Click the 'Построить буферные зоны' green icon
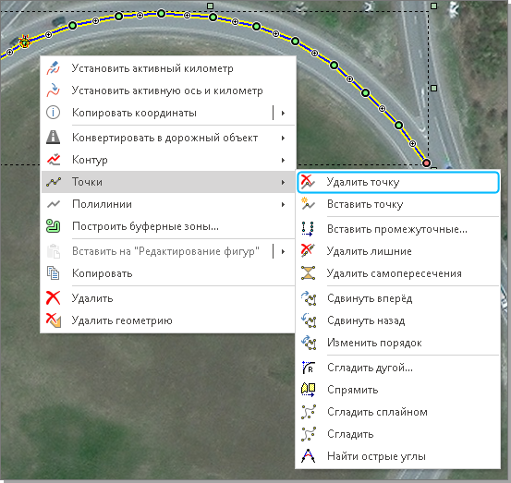The image size is (511, 483). tap(53, 226)
